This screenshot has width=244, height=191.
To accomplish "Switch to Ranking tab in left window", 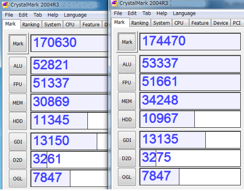I will pyautogui.click(x=31, y=24).
